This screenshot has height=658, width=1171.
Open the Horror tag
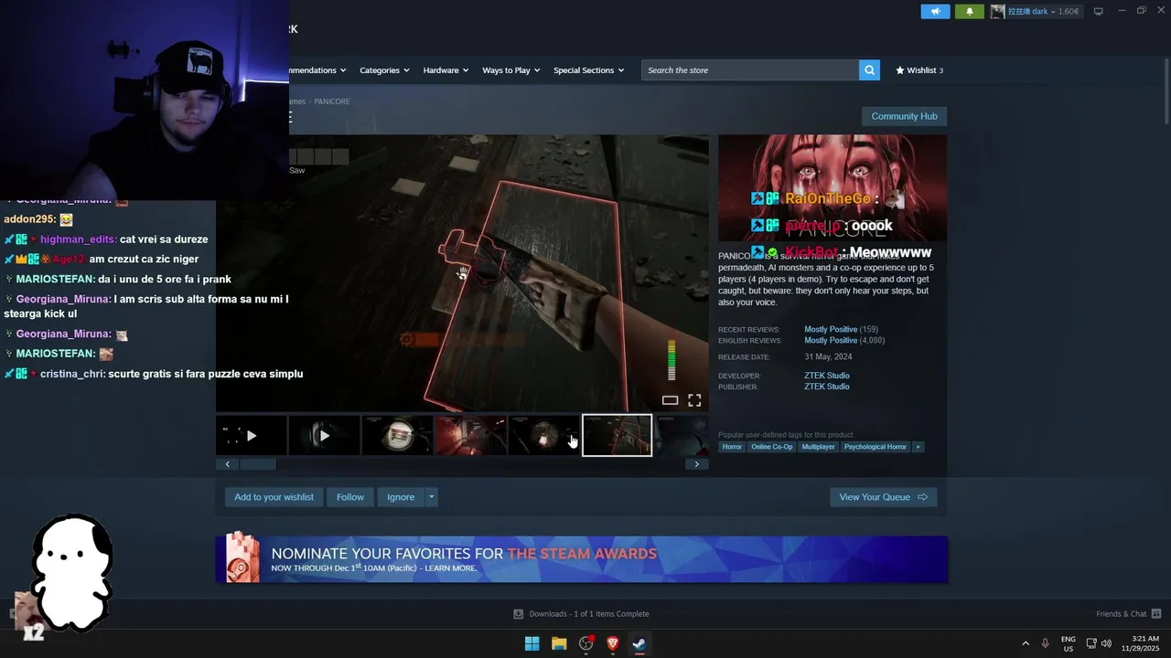click(x=732, y=447)
